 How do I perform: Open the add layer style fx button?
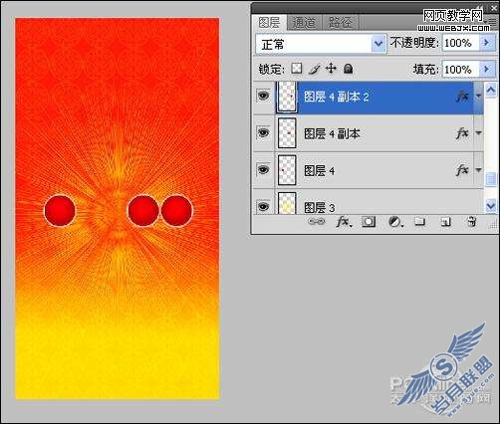click(344, 221)
